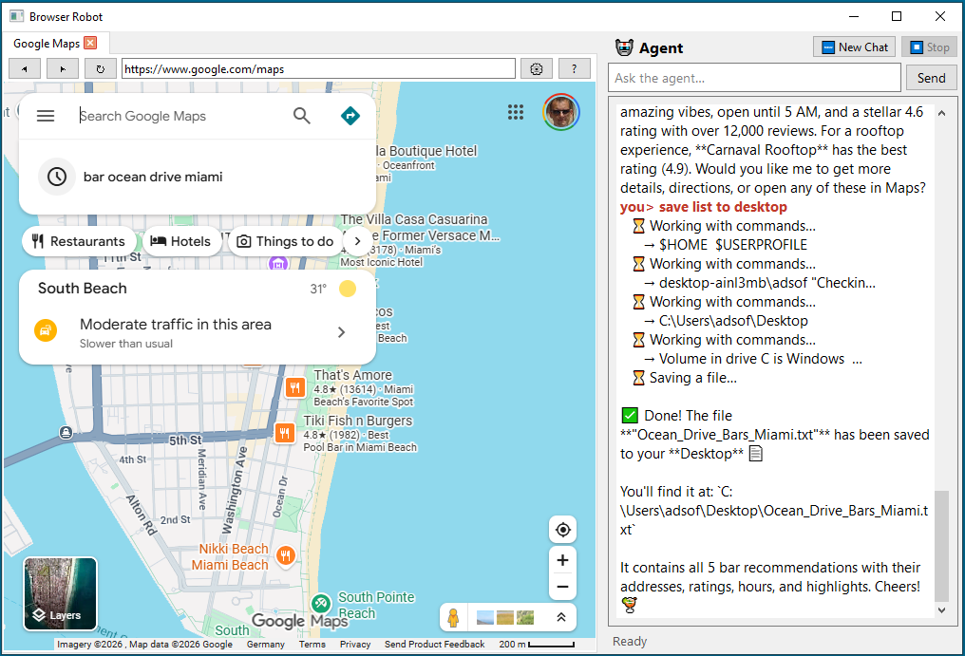Filter map by Hotels chip
The image size is (965, 656).
pos(180,241)
